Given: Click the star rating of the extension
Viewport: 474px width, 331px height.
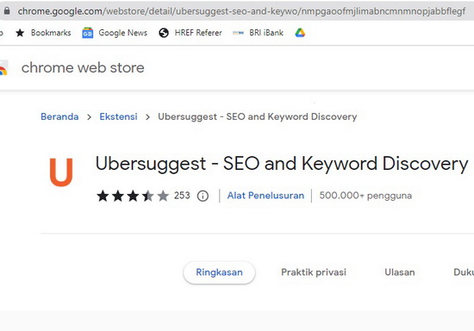Looking at the screenshot, I should point(133,196).
